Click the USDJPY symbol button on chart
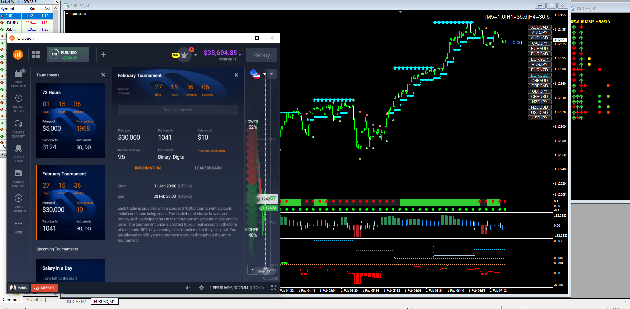This screenshot has height=309, width=630. click(539, 118)
